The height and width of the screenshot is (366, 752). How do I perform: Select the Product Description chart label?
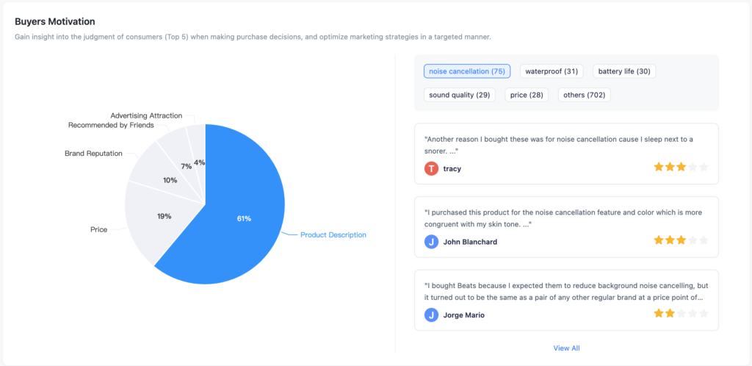333,235
